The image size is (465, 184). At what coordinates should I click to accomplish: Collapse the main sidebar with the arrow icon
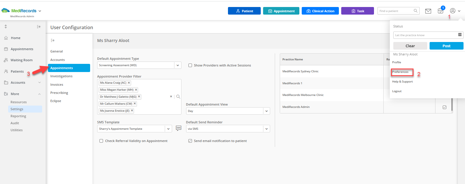coord(39,27)
